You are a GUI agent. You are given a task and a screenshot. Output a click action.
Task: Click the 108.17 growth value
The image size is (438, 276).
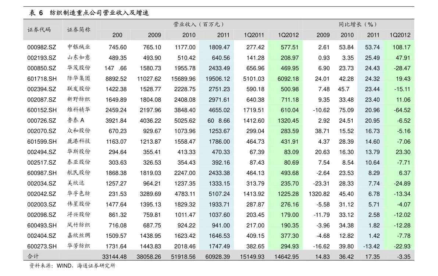[x=401, y=47]
